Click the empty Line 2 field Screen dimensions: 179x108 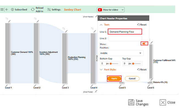tap(125, 38)
